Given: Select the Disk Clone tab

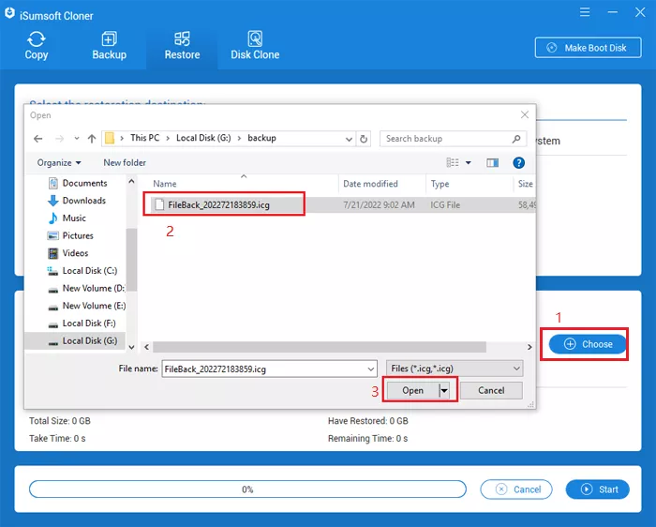Looking at the screenshot, I should 255,39.
